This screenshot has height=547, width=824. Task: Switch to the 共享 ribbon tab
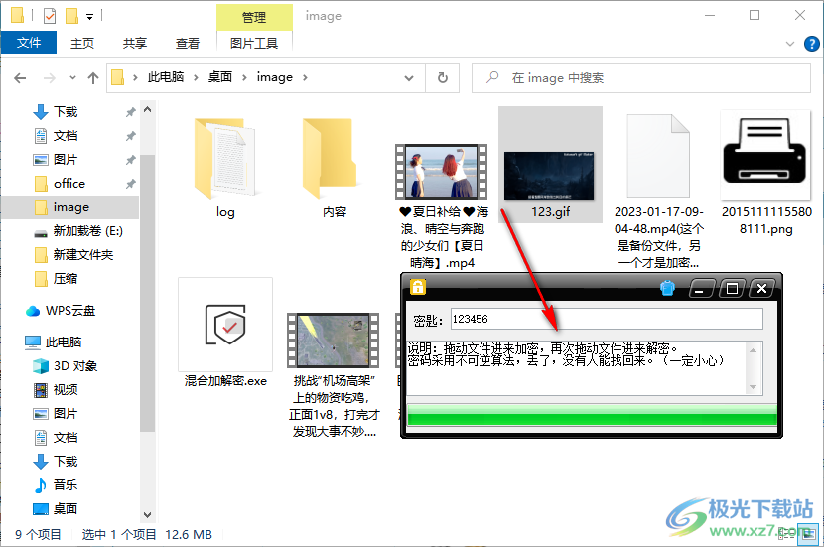point(135,43)
